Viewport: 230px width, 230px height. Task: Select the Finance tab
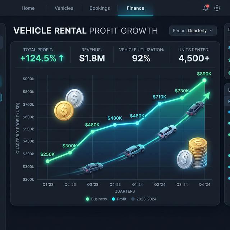[135, 8]
